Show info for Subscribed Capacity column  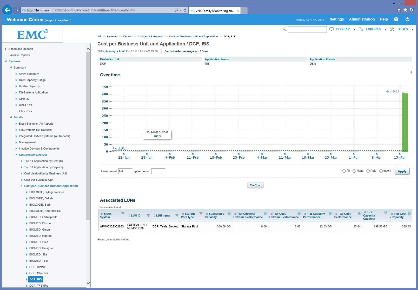[229, 214]
